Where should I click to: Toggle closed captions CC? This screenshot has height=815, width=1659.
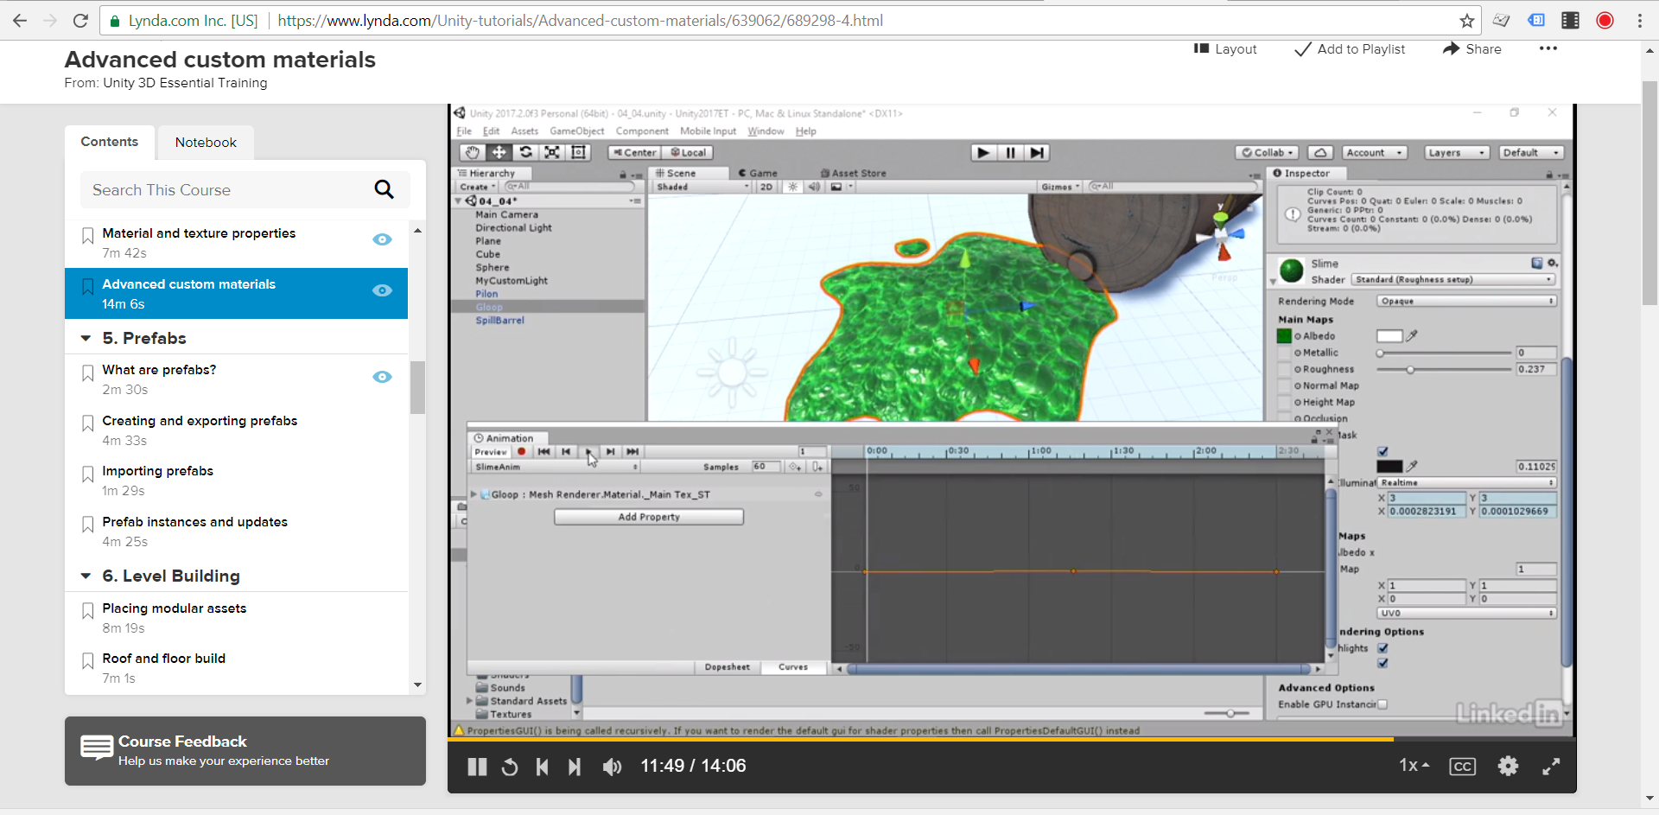click(x=1462, y=767)
